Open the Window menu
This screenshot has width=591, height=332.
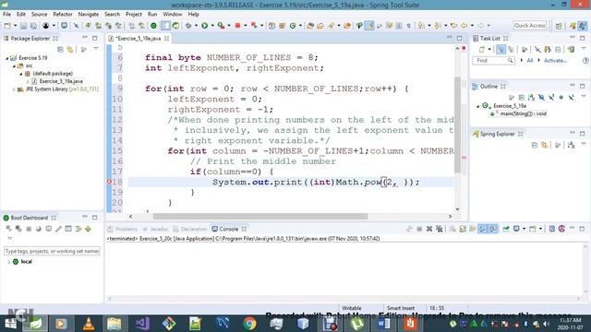pos(173,15)
